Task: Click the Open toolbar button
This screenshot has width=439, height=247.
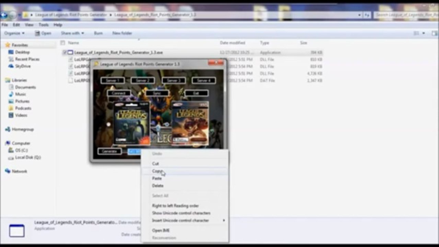Action: click(43, 33)
